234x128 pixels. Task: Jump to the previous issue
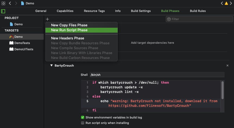click(222, 3)
